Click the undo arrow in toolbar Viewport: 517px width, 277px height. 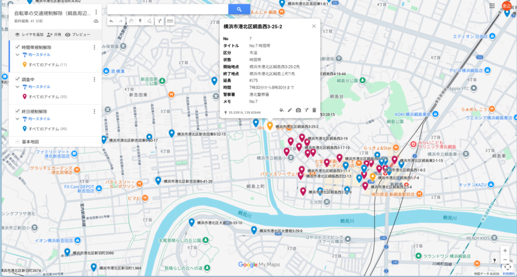(112, 21)
